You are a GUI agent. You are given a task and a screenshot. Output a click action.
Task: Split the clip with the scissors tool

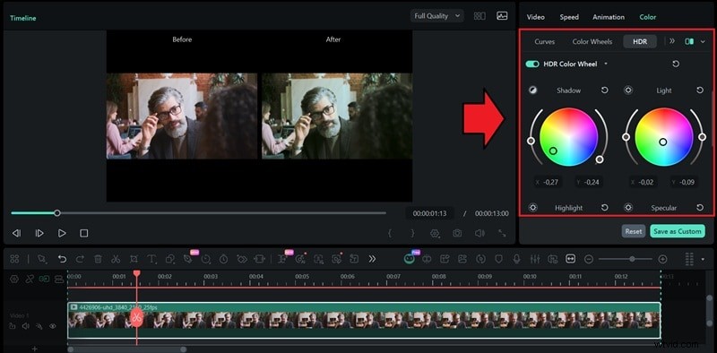pyautogui.click(x=116, y=259)
